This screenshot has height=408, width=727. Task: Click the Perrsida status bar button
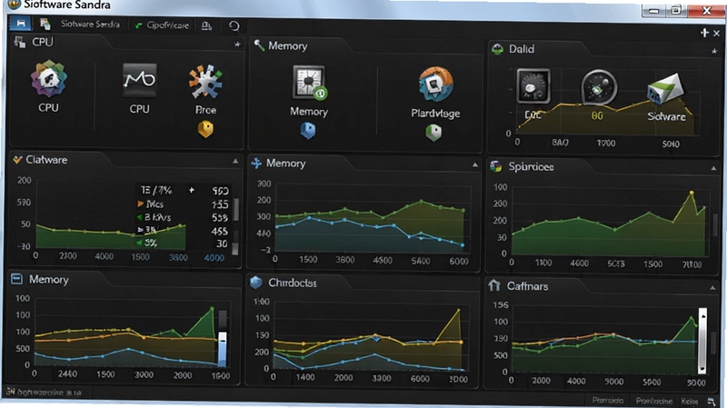click(x=607, y=400)
